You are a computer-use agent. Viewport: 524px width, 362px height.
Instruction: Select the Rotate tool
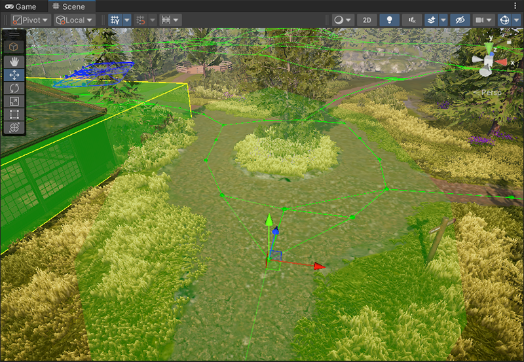[x=14, y=88]
